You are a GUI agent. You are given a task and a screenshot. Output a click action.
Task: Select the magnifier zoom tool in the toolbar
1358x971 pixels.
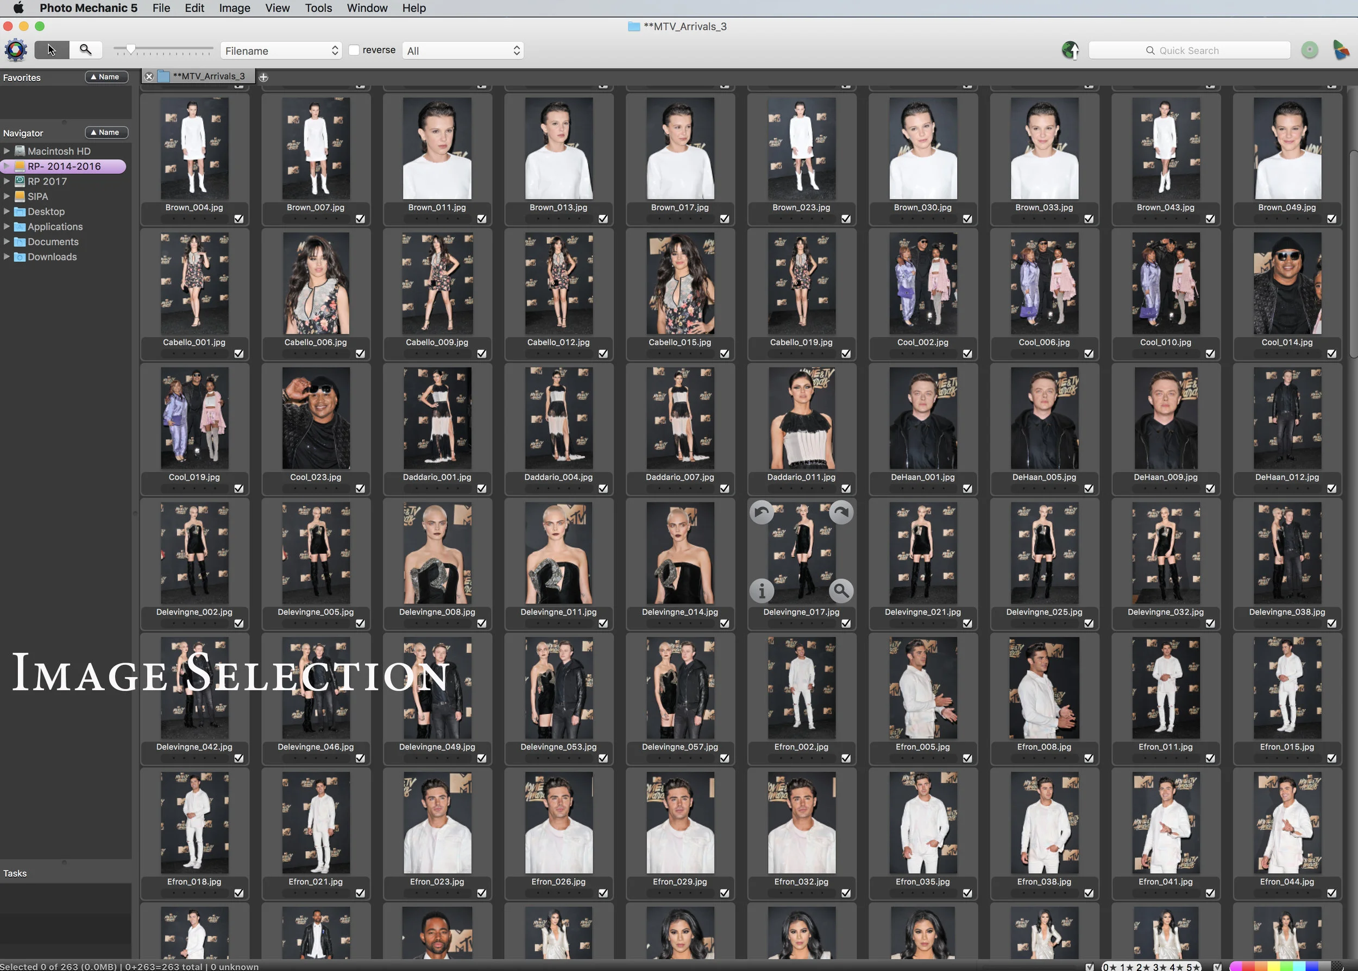86,50
